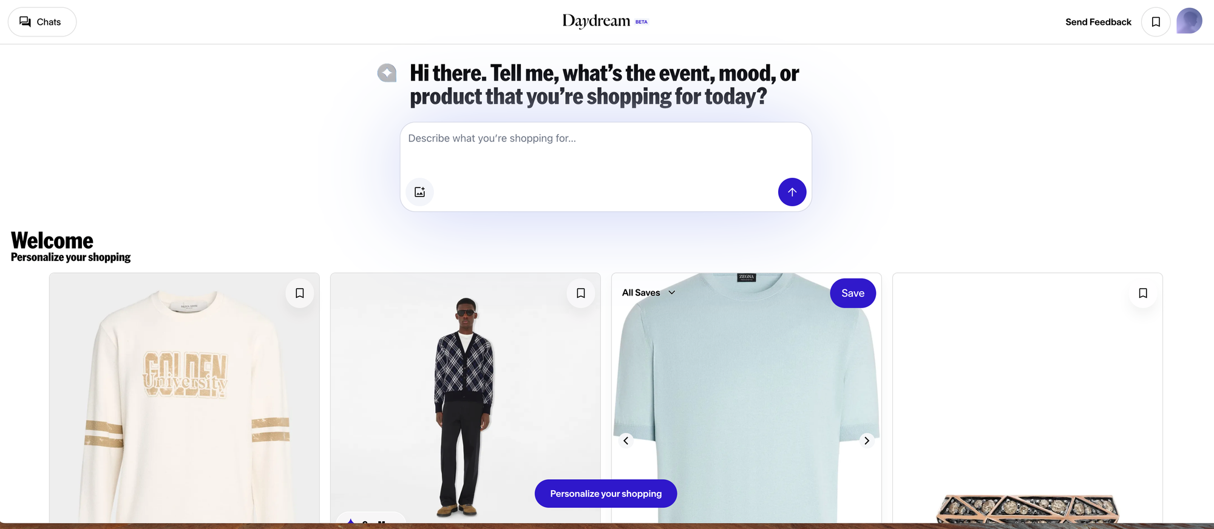Open the Chats panel

(42, 22)
